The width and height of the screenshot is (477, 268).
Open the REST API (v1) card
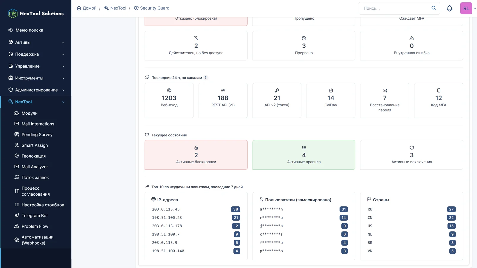click(223, 100)
